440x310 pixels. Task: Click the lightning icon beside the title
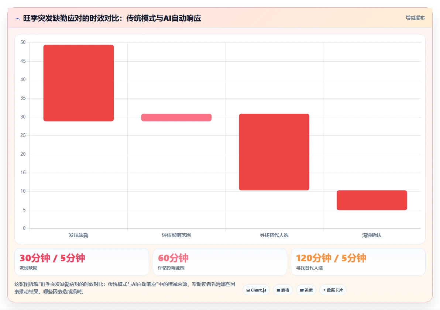(18, 18)
